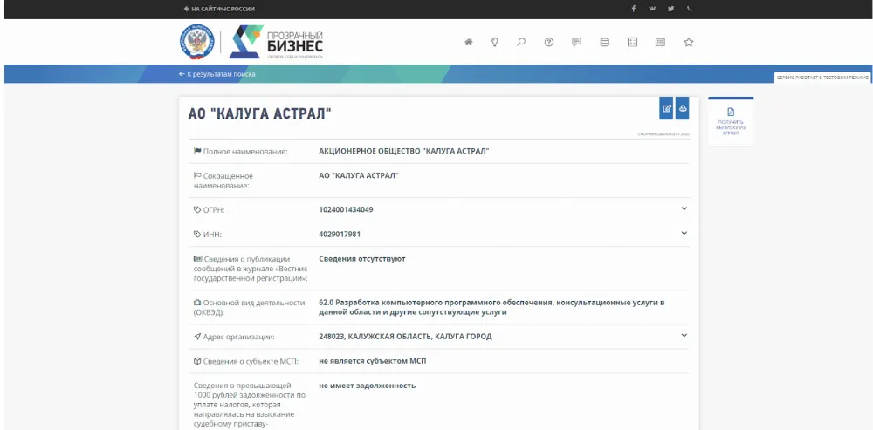Expand the ОГРН row details
The width and height of the screenshot is (873, 430).
click(684, 208)
